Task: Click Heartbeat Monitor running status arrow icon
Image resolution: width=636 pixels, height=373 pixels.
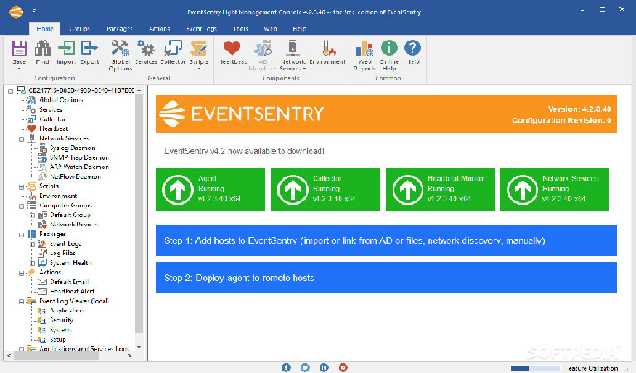Action: (x=407, y=190)
